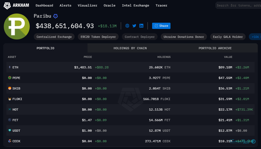Open Paribu's LinkedIn icon
The width and height of the screenshot is (261, 149).
pos(141,26)
